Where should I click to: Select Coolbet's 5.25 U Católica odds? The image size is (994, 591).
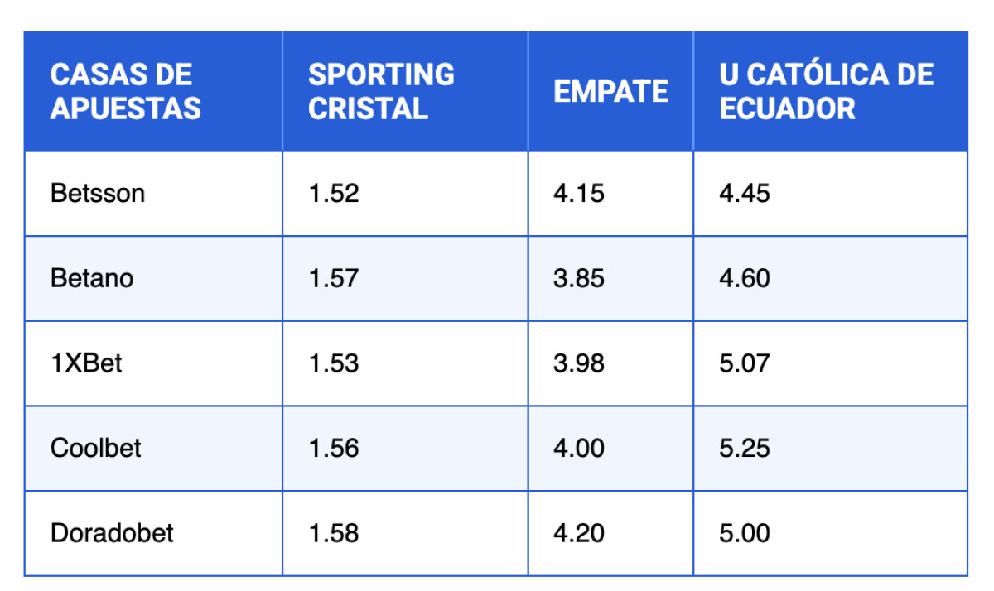745,448
